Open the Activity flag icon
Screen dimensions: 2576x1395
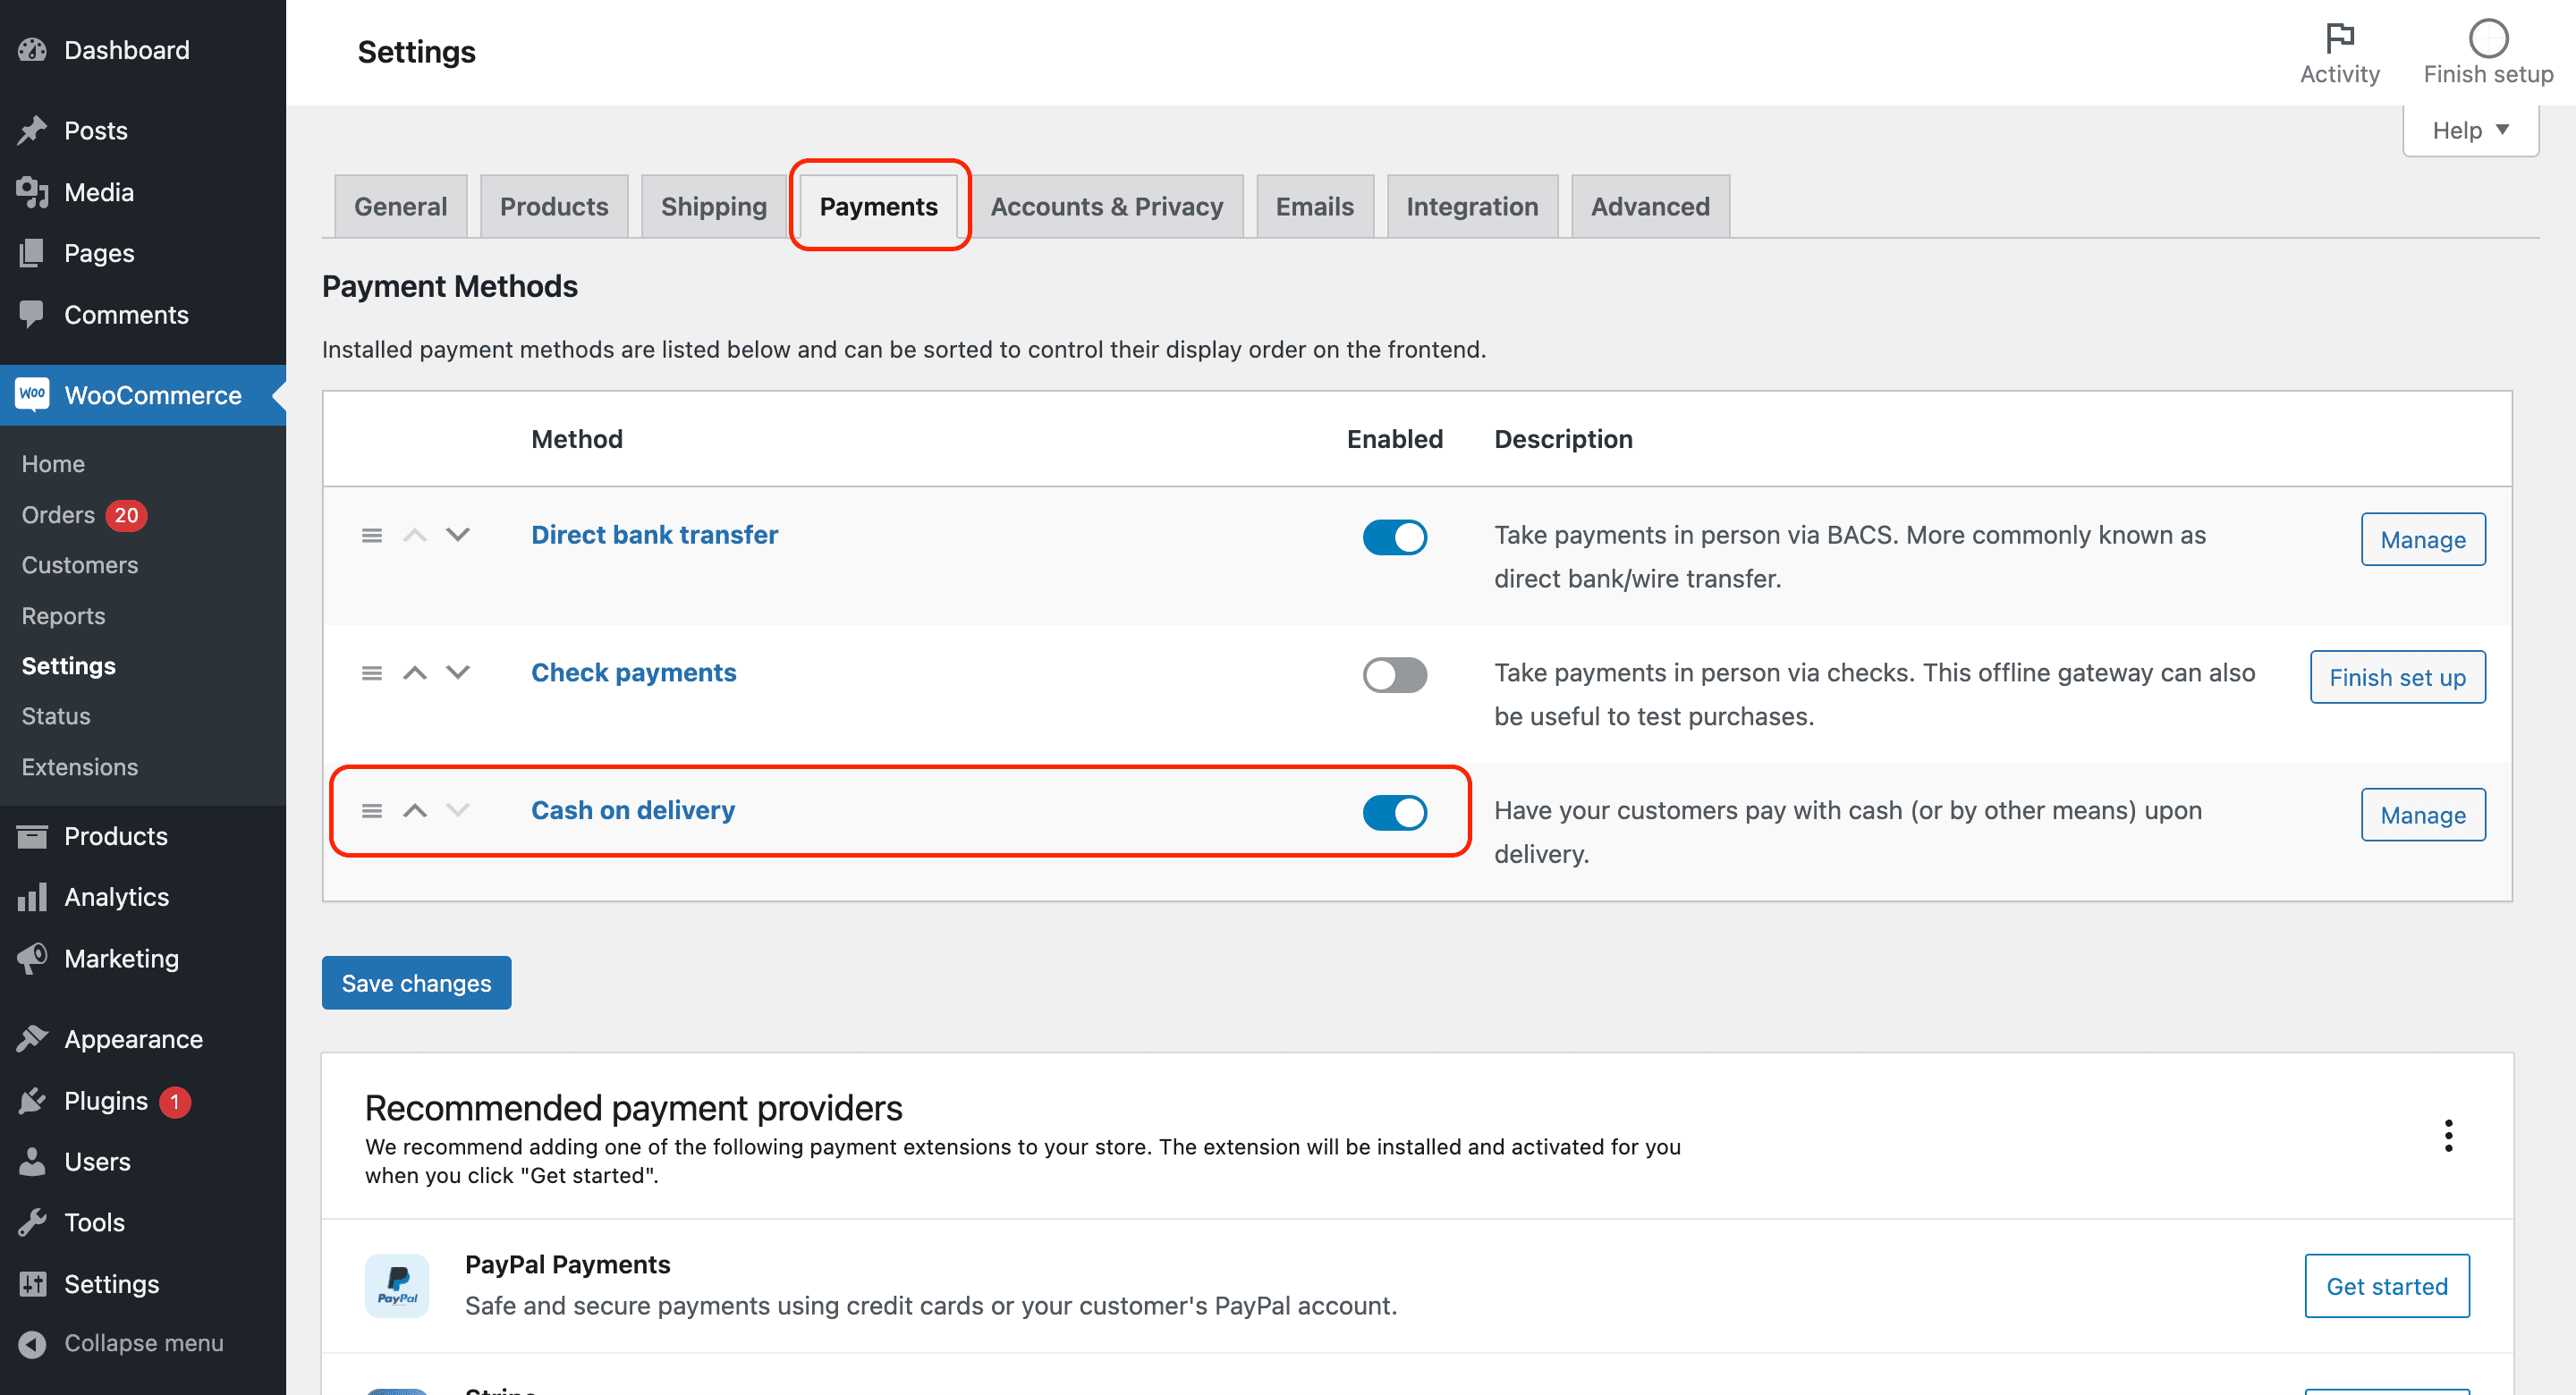2340,38
